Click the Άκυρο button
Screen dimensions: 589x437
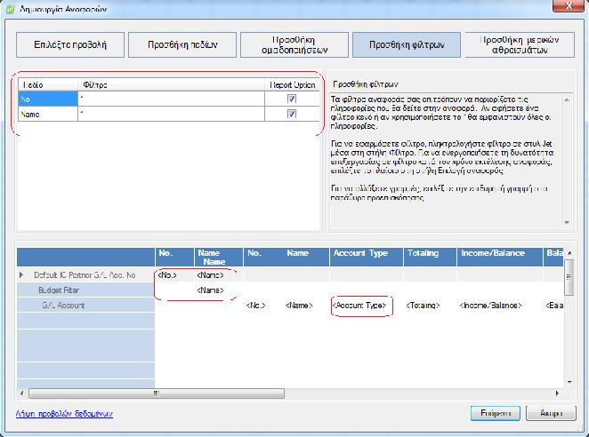click(x=551, y=413)
